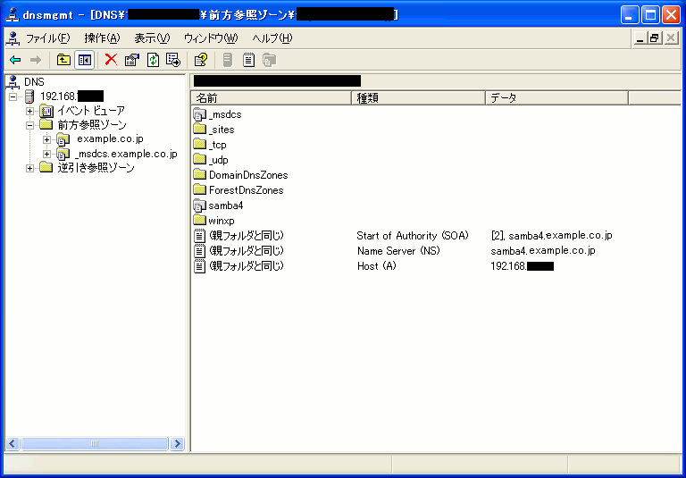
Task: Open the 表示(V) menu
Action: 152,38
